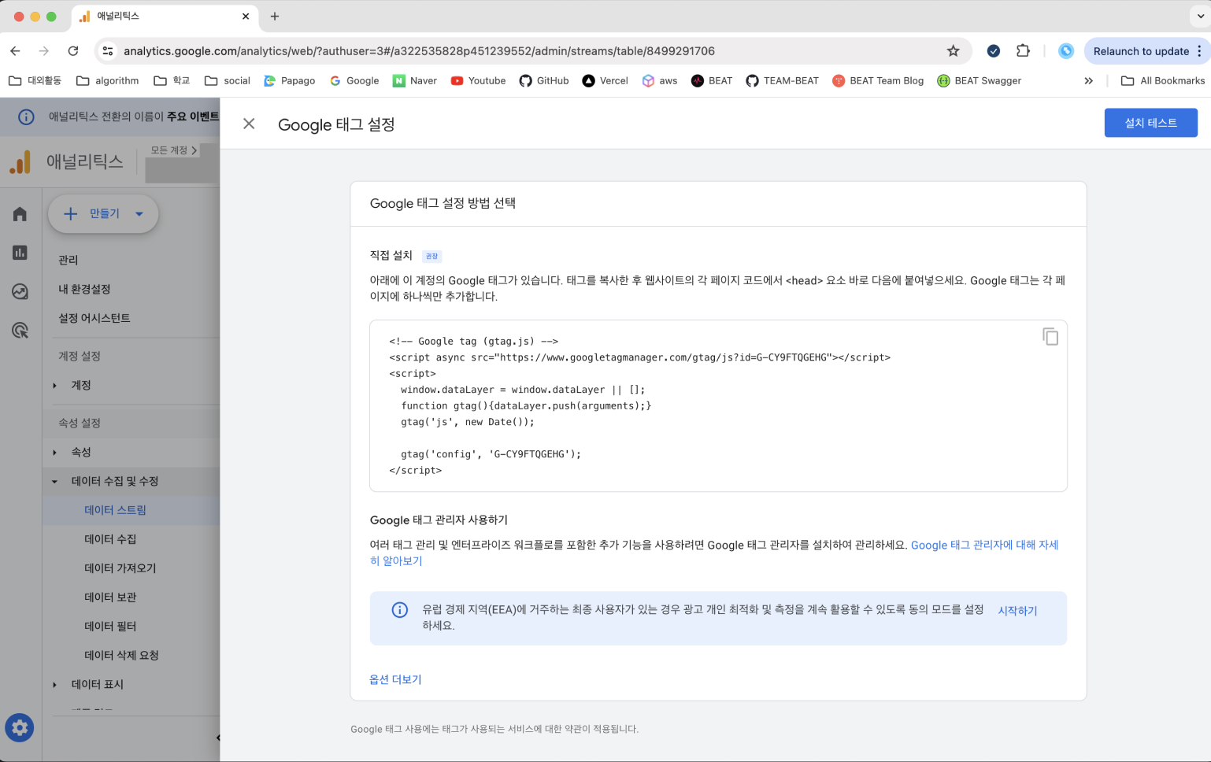Select 데이터 삭제 요청 menu item

pyautogui.click(x=131, y=656)
